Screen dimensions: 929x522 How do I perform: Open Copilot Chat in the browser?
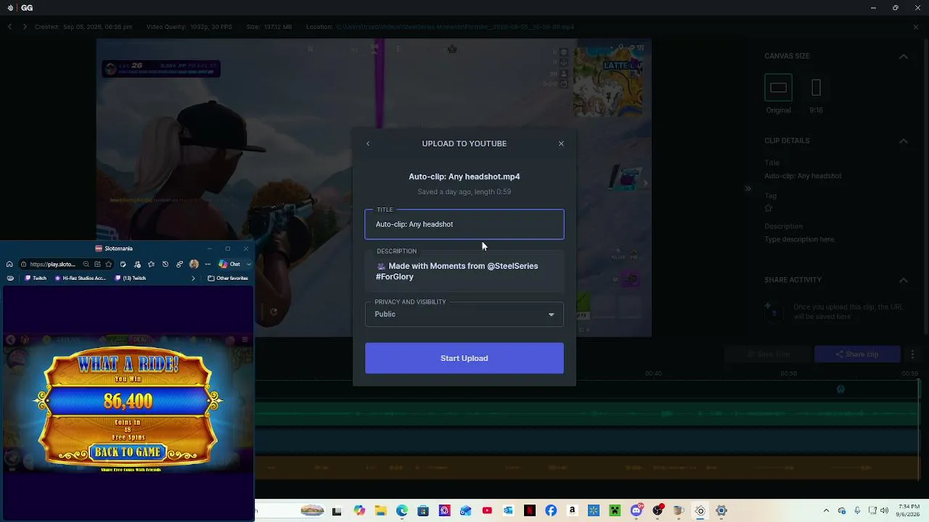230,265
